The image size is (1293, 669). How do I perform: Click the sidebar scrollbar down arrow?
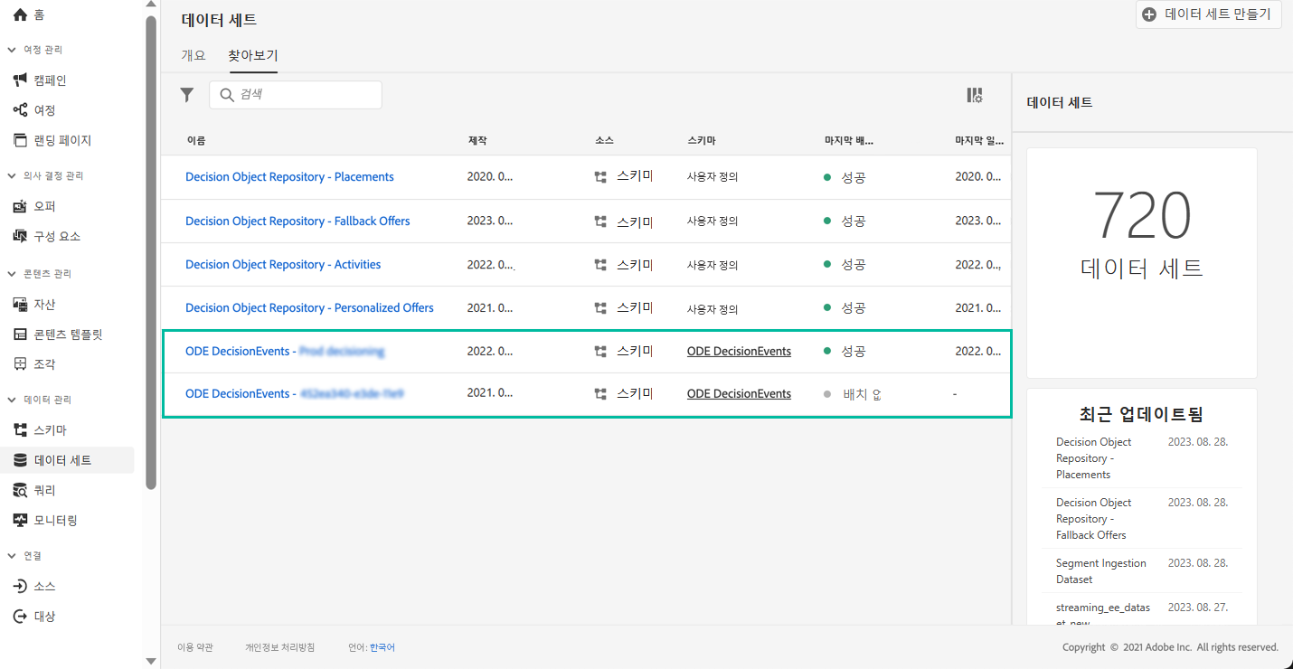[x=151, y=661]
